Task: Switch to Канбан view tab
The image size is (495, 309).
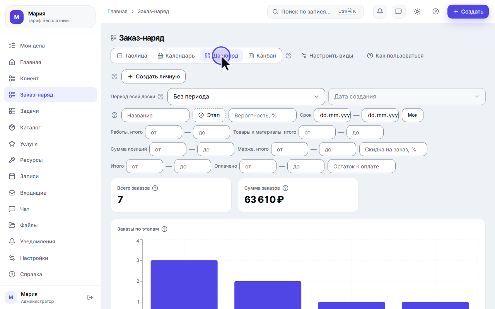Action: click(x=262, y=56)
